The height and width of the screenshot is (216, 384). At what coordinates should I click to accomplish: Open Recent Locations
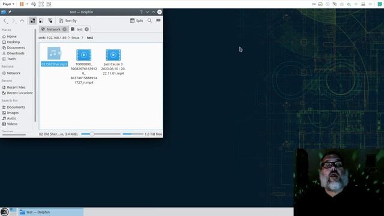pos(17,93)
